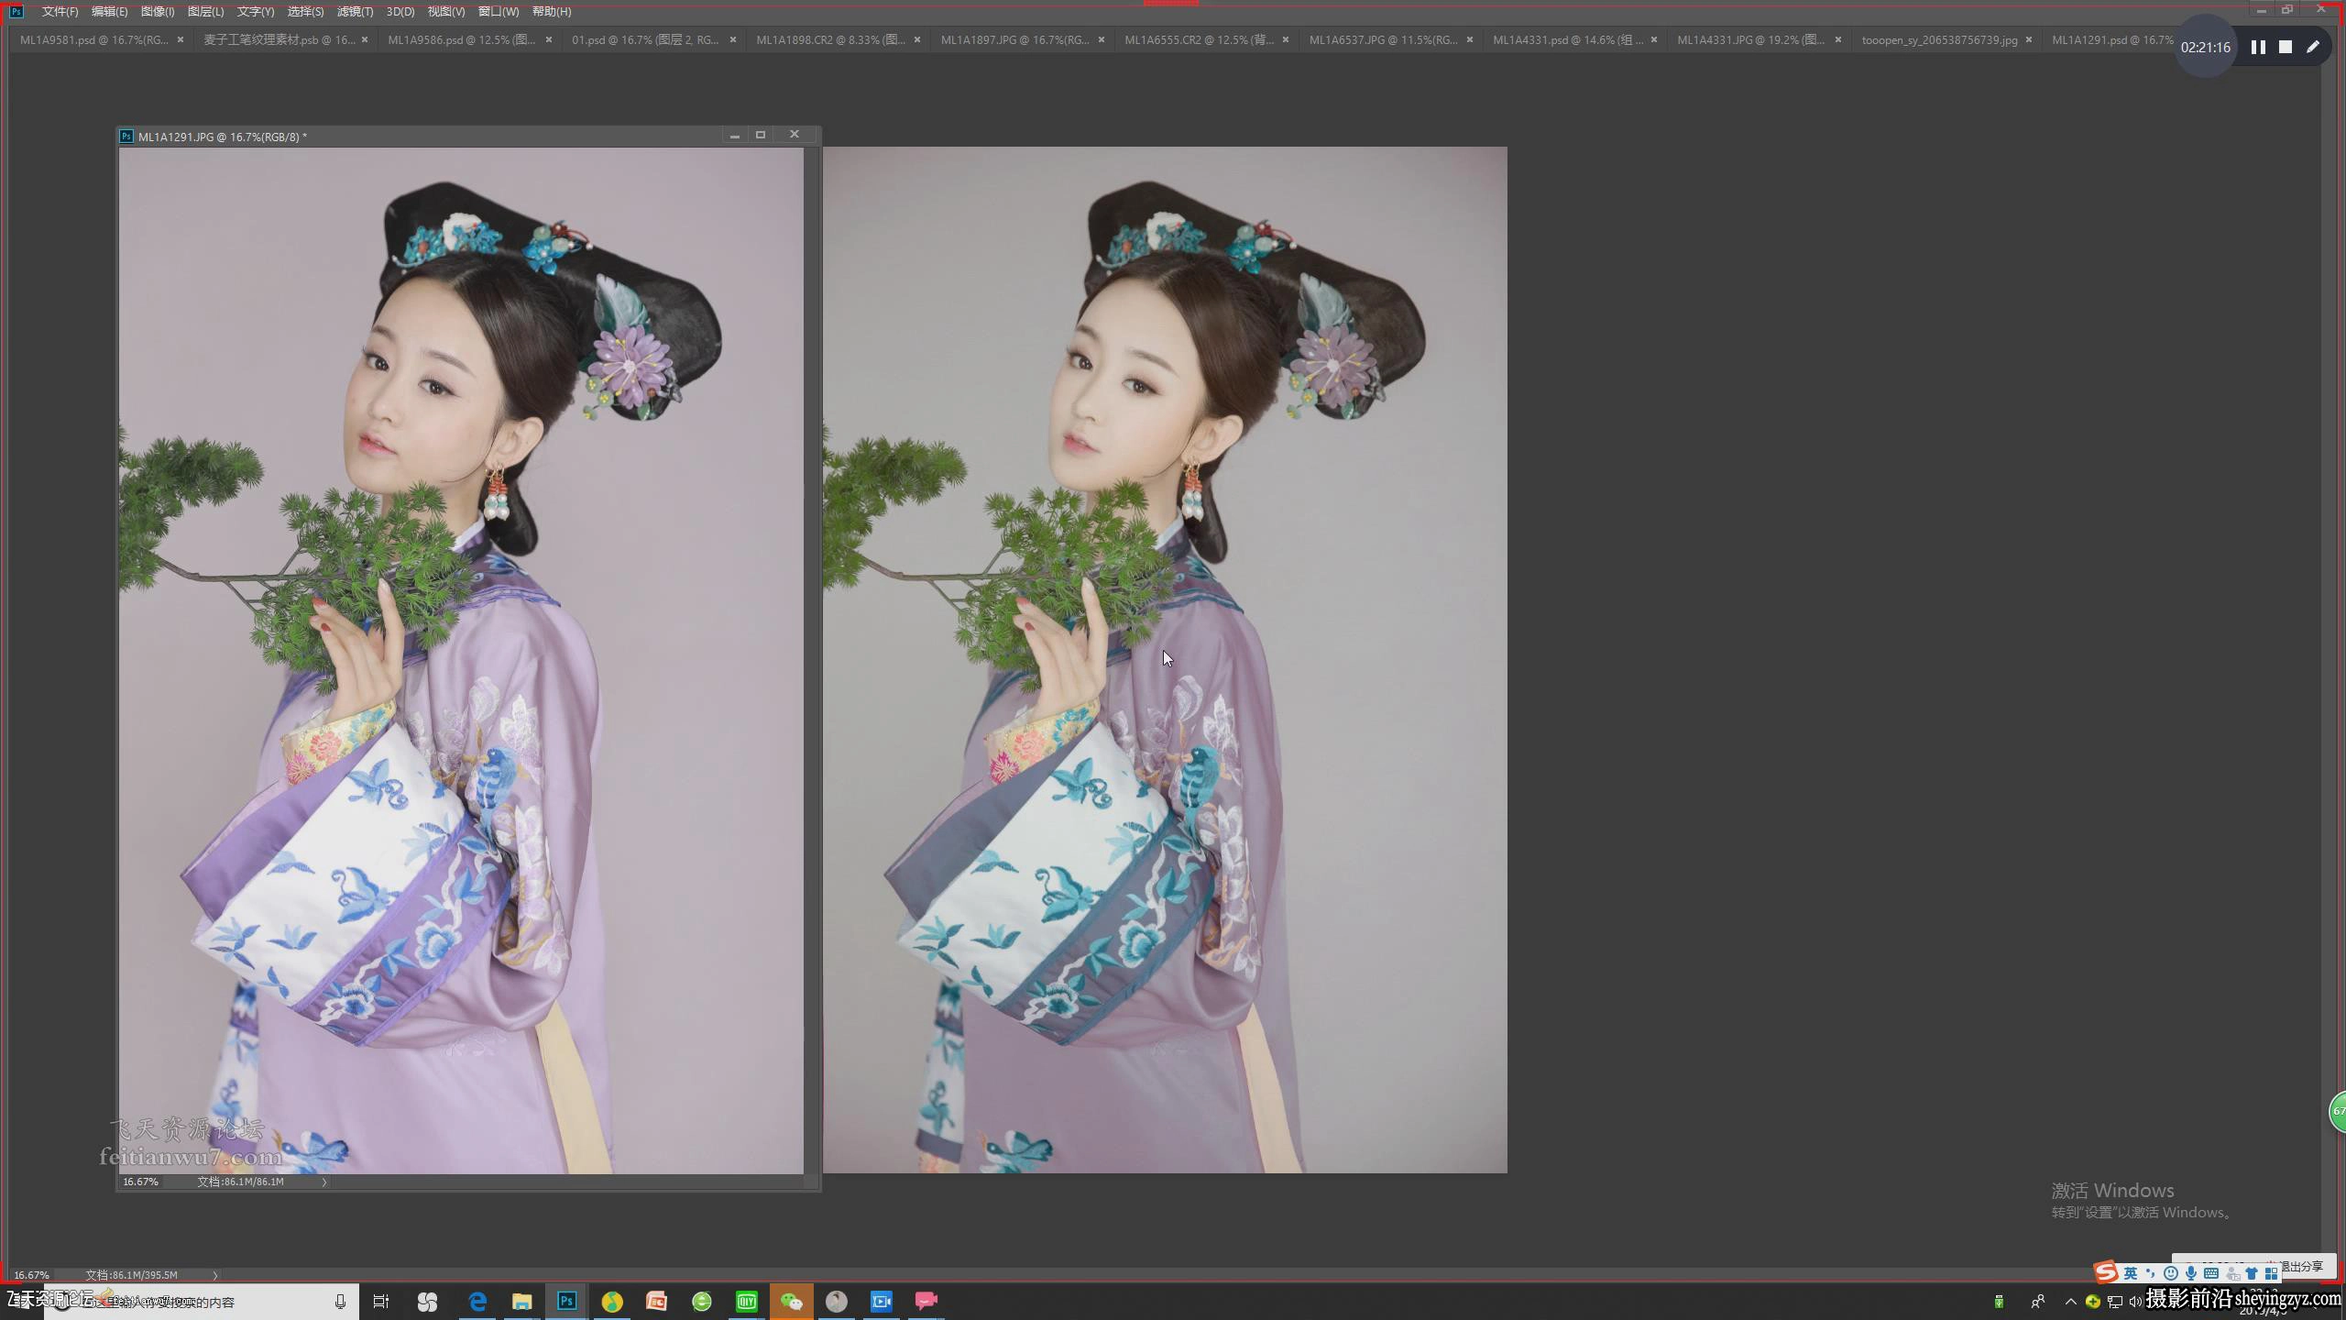The width and height of the screenshot is (2346, 1320).
Task: Toggle Sogou punctuation mode
Action: coord(2151,1273)
